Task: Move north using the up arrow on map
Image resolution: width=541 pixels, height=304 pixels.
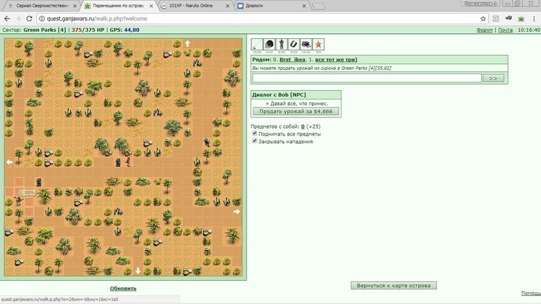Action: click(x=187, y=44)
